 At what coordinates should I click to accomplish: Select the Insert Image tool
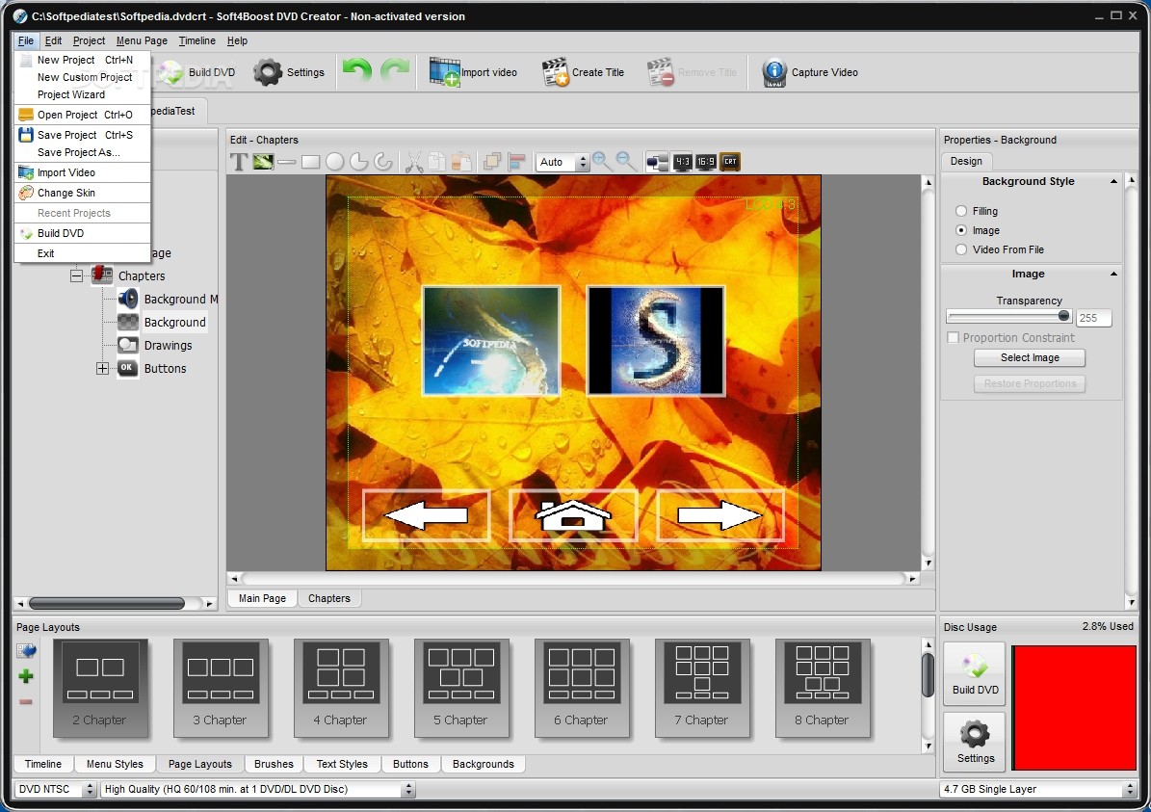click(x=263, y=162)
